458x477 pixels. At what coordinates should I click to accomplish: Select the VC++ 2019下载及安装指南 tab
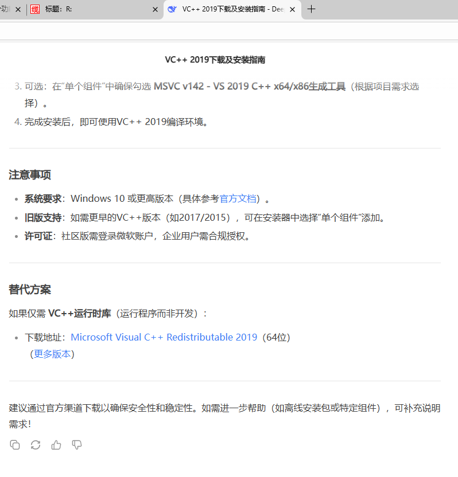(230, 10)
